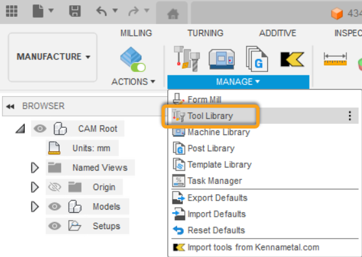Expand the Origin folder
This screenshot has height=257, width=362.
[x=34, y=187]
